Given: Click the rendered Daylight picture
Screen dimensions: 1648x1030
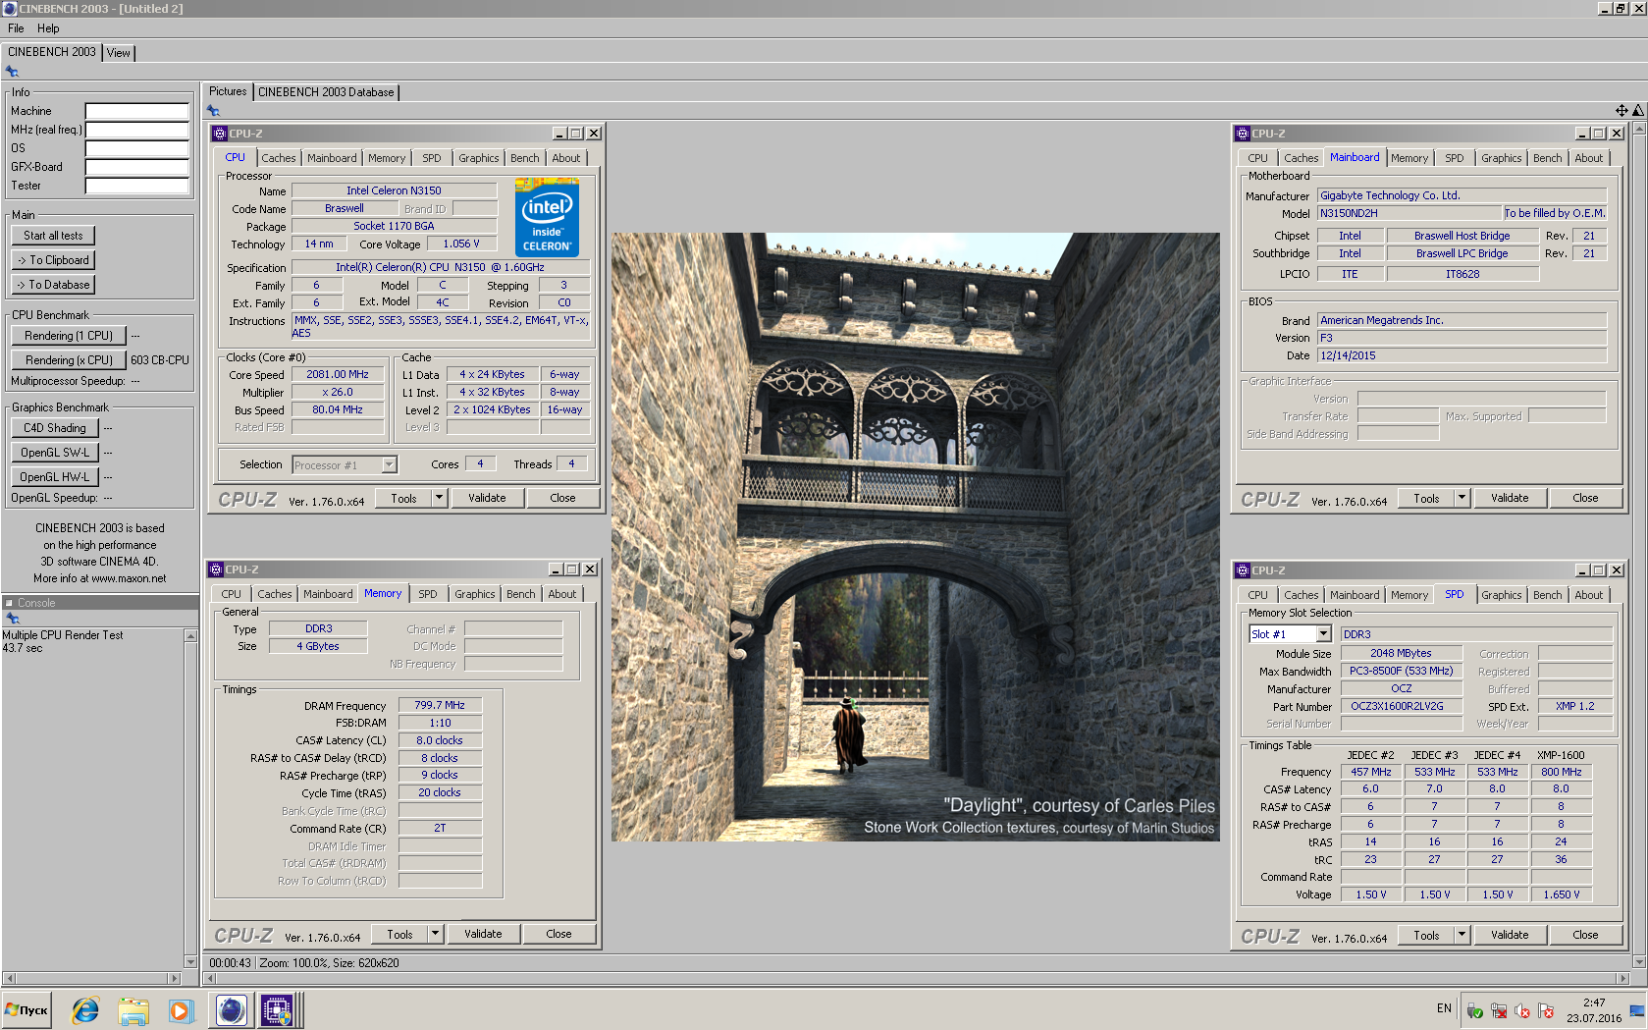Looking at the screenshot, I should (x=915, y=537).
